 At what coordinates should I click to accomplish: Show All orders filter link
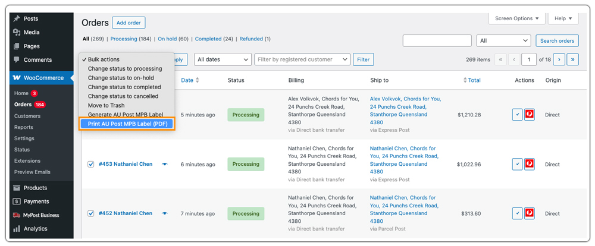[x=86, y=39]
